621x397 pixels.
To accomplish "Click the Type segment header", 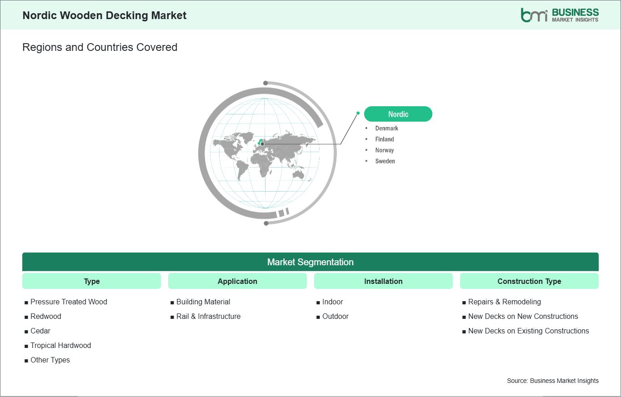I will click(x=91, y=281).
